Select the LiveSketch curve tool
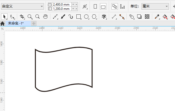The height and width of the screenshot is (111, 175). point(71,17)
